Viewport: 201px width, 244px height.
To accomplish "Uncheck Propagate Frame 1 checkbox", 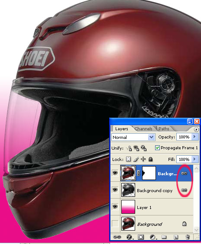I will coord(157,148).
